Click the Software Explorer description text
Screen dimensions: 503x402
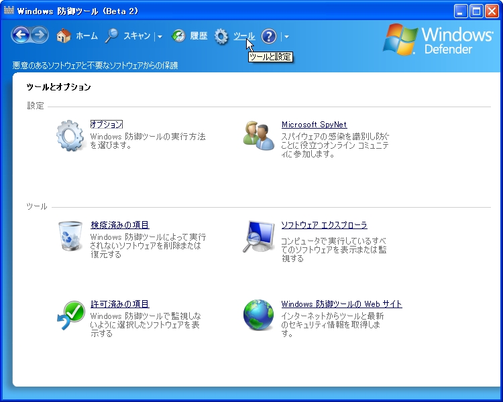tap(334, 249)
